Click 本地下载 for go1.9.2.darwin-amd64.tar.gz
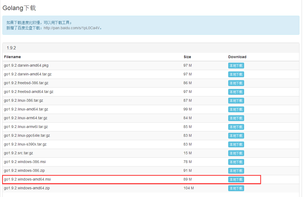This screenshot has height=197, width=305. 236,74
